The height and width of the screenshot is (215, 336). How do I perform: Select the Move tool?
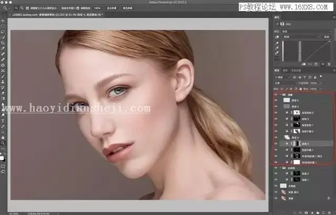(3, 20)
